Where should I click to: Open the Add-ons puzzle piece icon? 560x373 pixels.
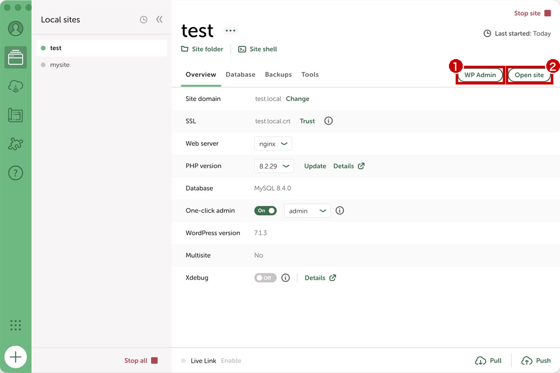16,144
